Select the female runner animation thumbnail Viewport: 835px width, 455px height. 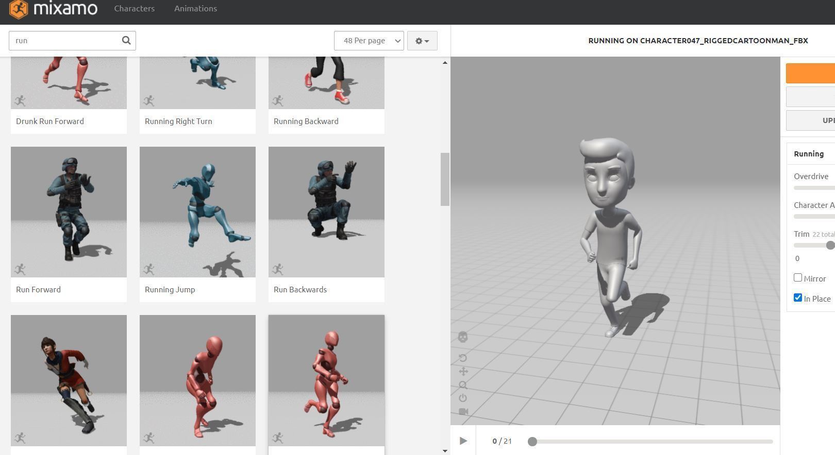click(69, 380)
